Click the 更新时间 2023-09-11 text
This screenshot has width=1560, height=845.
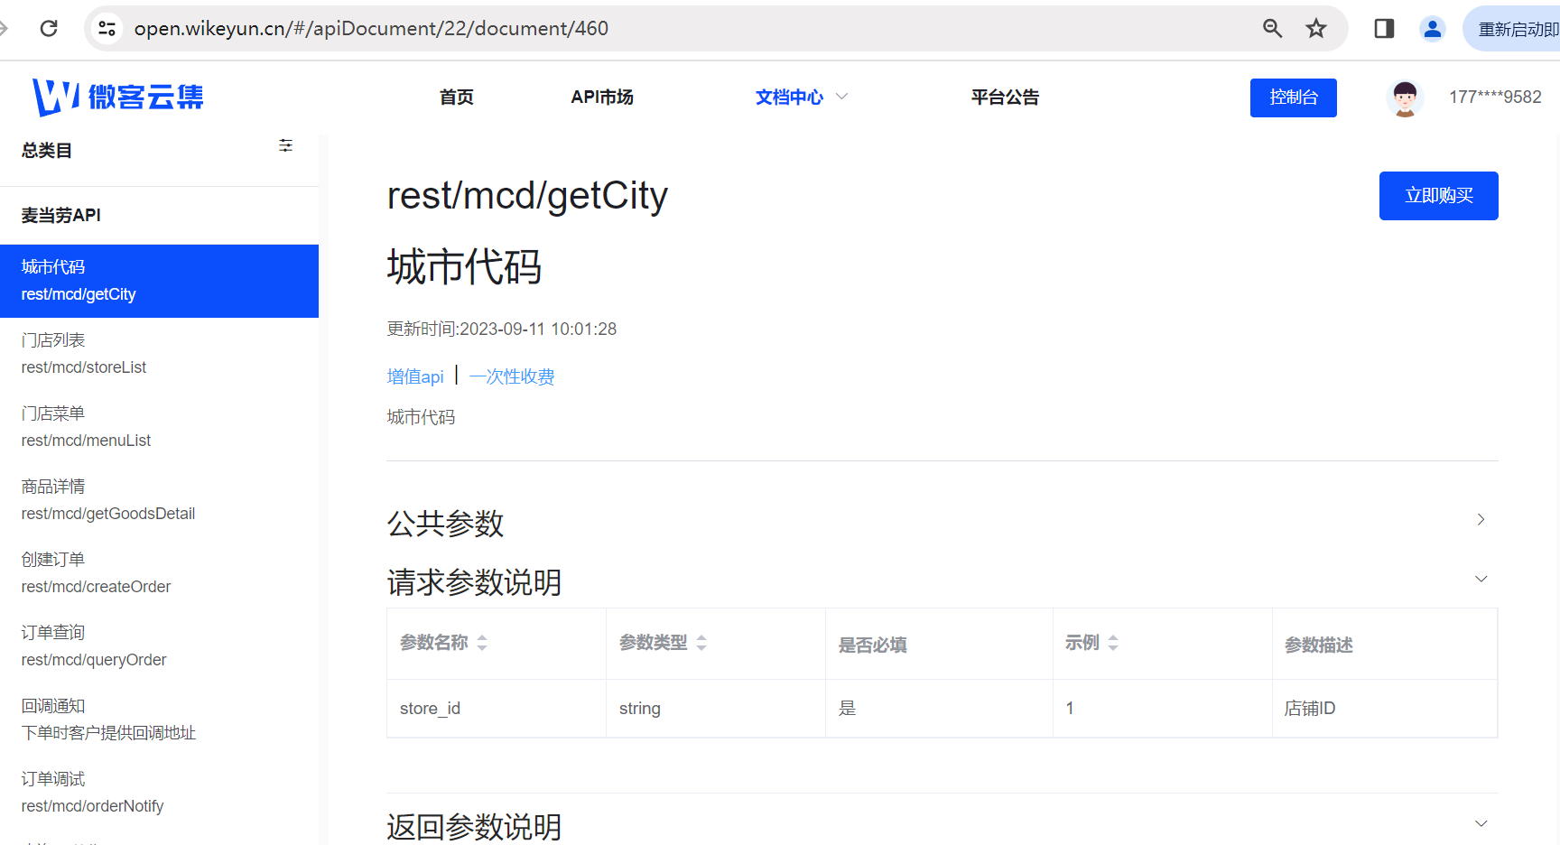click(x=502, y=329)
